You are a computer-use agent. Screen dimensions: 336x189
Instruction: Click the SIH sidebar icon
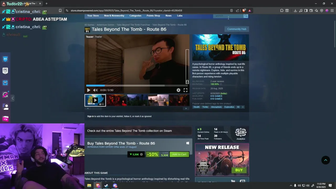[5, 59]
